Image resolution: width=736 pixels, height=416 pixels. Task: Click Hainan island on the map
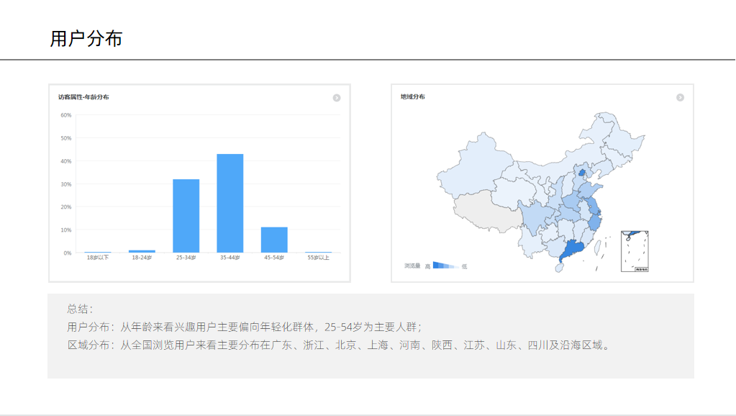(x=558, y=268)
